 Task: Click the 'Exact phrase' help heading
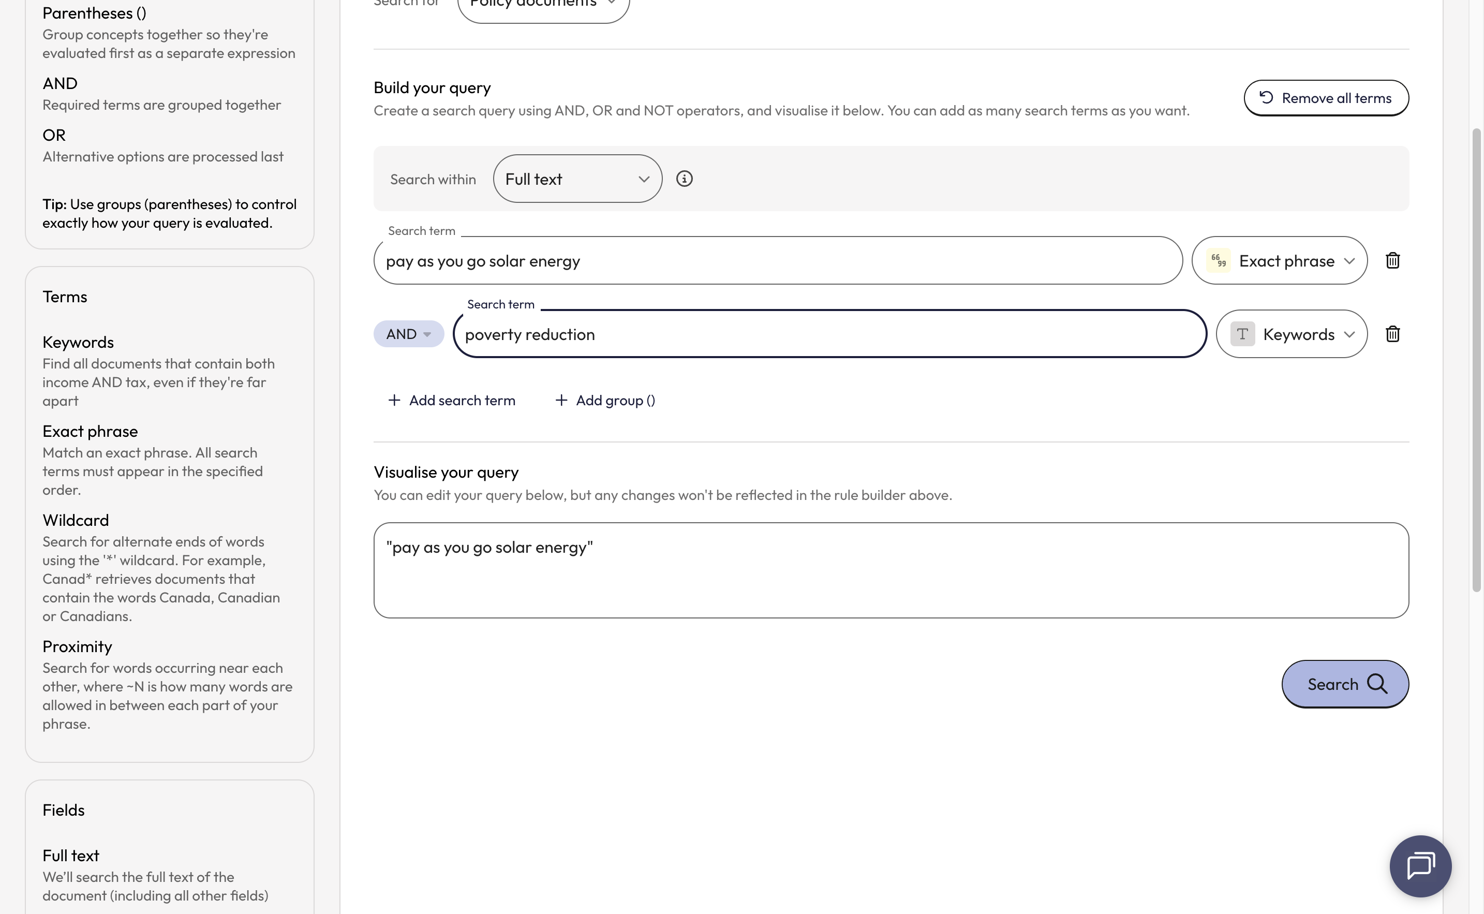pyautogui.click(x=90, y=431)
